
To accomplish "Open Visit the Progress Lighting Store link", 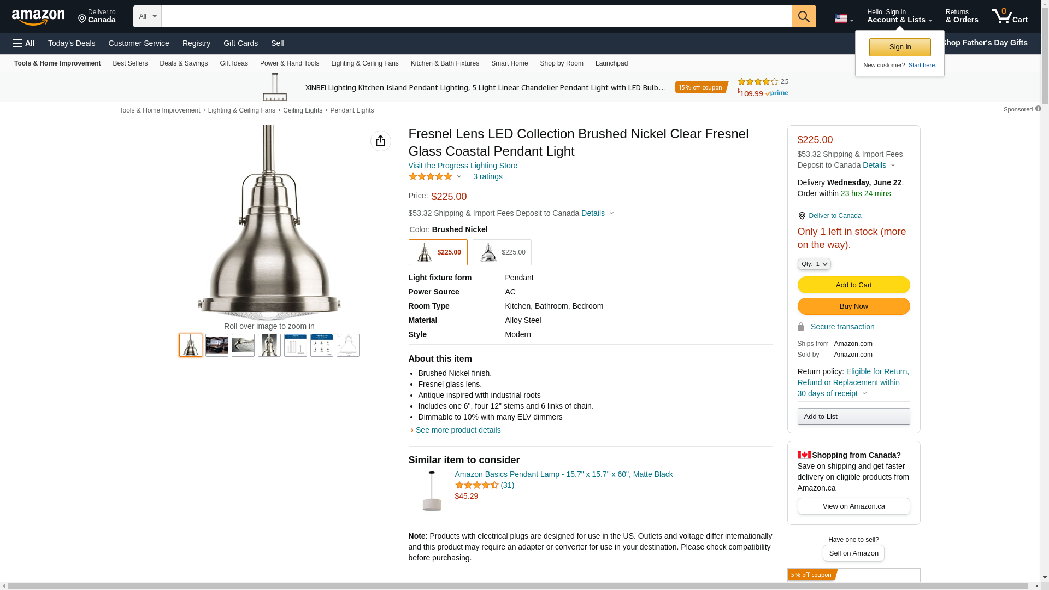I will pos(463,166).
